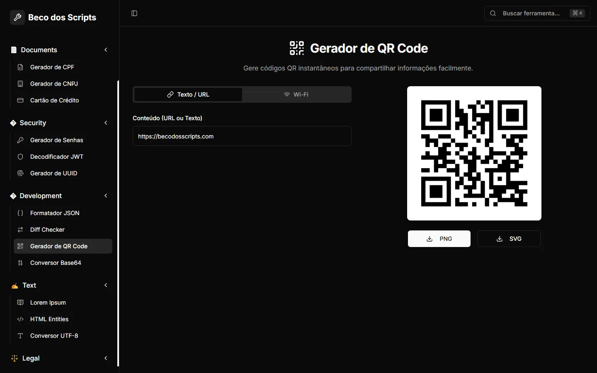The height and width of the screenshot is (373, 597).
Task: Open Gerador de UUID tool
Action: click(63, 173)
